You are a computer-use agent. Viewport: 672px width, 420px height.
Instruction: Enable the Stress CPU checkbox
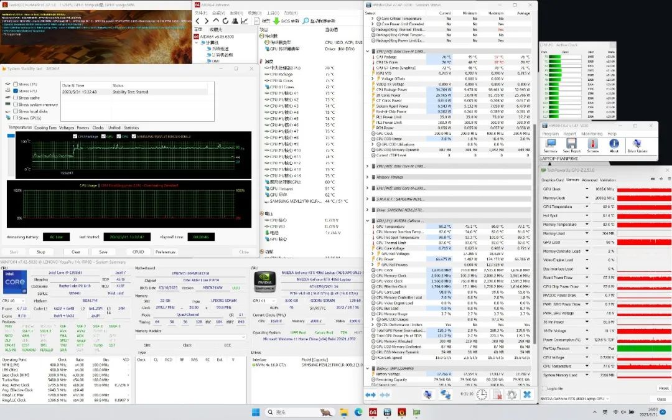pos(16,84)
